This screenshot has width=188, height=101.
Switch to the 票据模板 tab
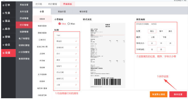pos(68,4)
